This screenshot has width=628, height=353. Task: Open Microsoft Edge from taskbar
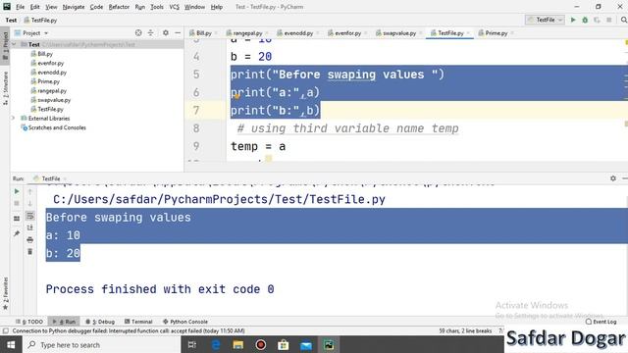pos(216,344)
